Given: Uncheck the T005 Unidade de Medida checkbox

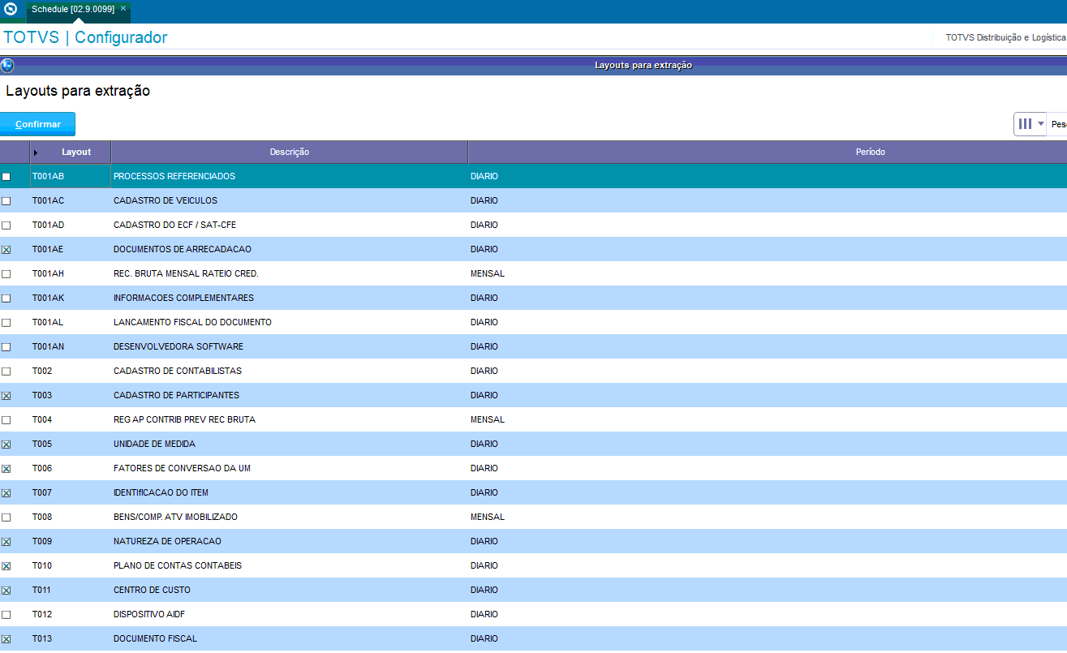Looking at the screenshot, I should click(x=6, y=445).
